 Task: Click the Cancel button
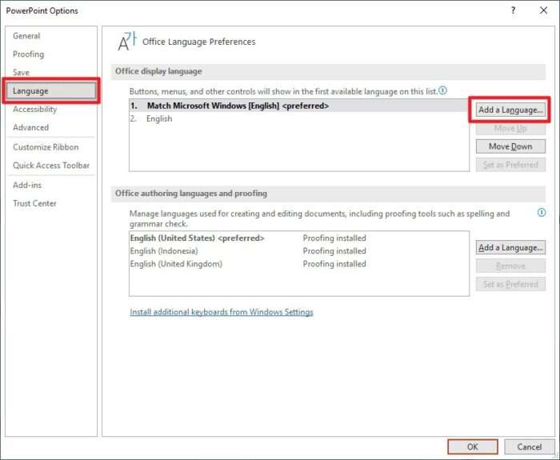[x=530, y=446]
